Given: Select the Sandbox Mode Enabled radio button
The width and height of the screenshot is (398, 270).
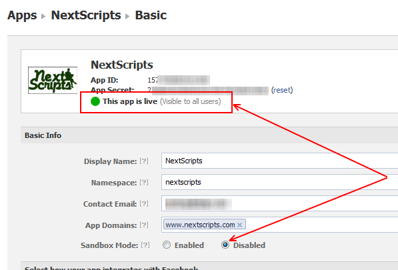Looking at the screenshot, I should [x=167, y=245].
